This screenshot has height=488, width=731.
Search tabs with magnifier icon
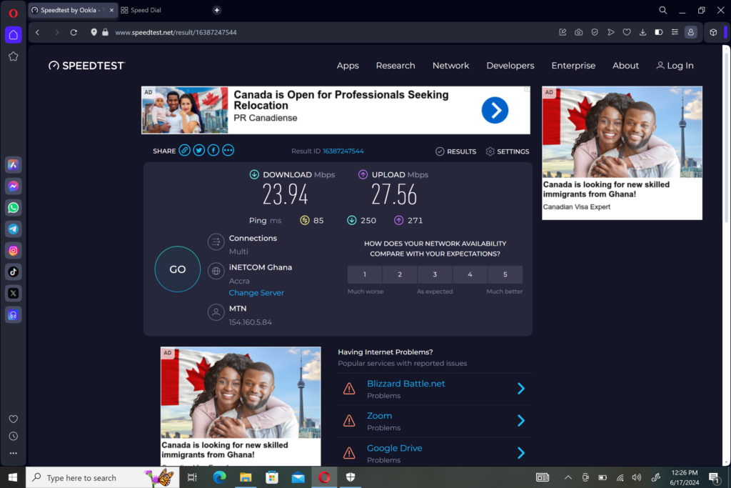pos(662,10)
